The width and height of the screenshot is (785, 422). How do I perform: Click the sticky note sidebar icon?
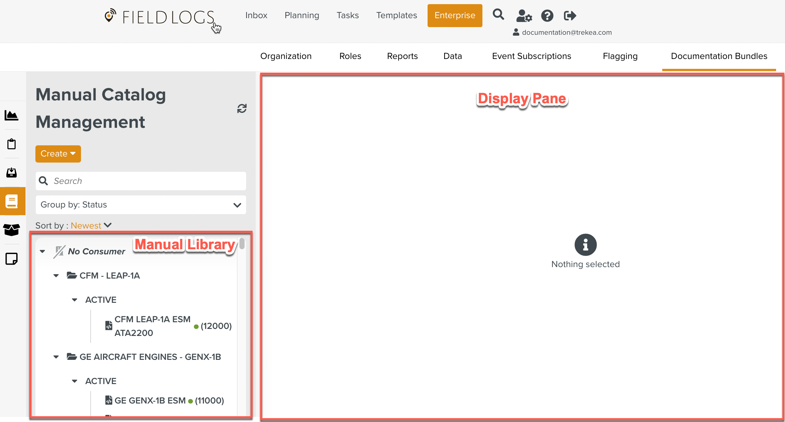click(x=11, y=259)
